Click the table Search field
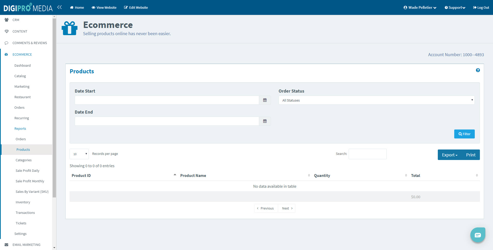This screenshot has height=250, width=493. click(367, 154)
